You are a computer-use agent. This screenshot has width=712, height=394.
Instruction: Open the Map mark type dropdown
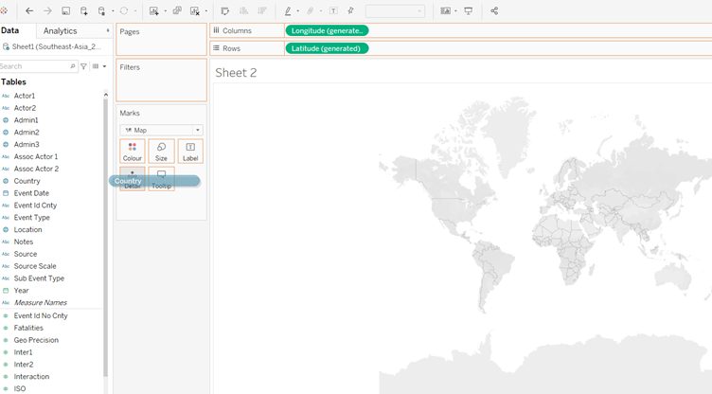coord(161,130)
